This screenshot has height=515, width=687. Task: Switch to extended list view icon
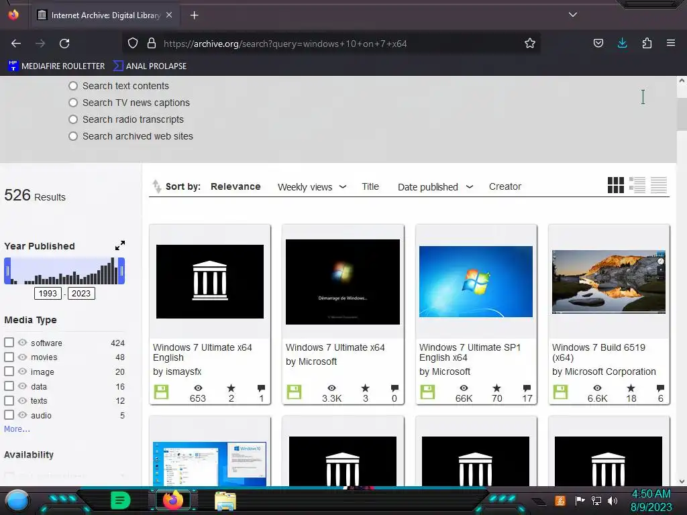pos(637,185)
